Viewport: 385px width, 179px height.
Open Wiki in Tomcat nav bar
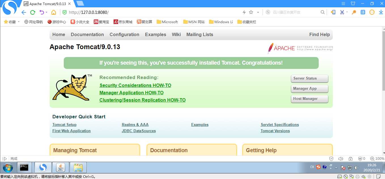[x=176, y=34]
